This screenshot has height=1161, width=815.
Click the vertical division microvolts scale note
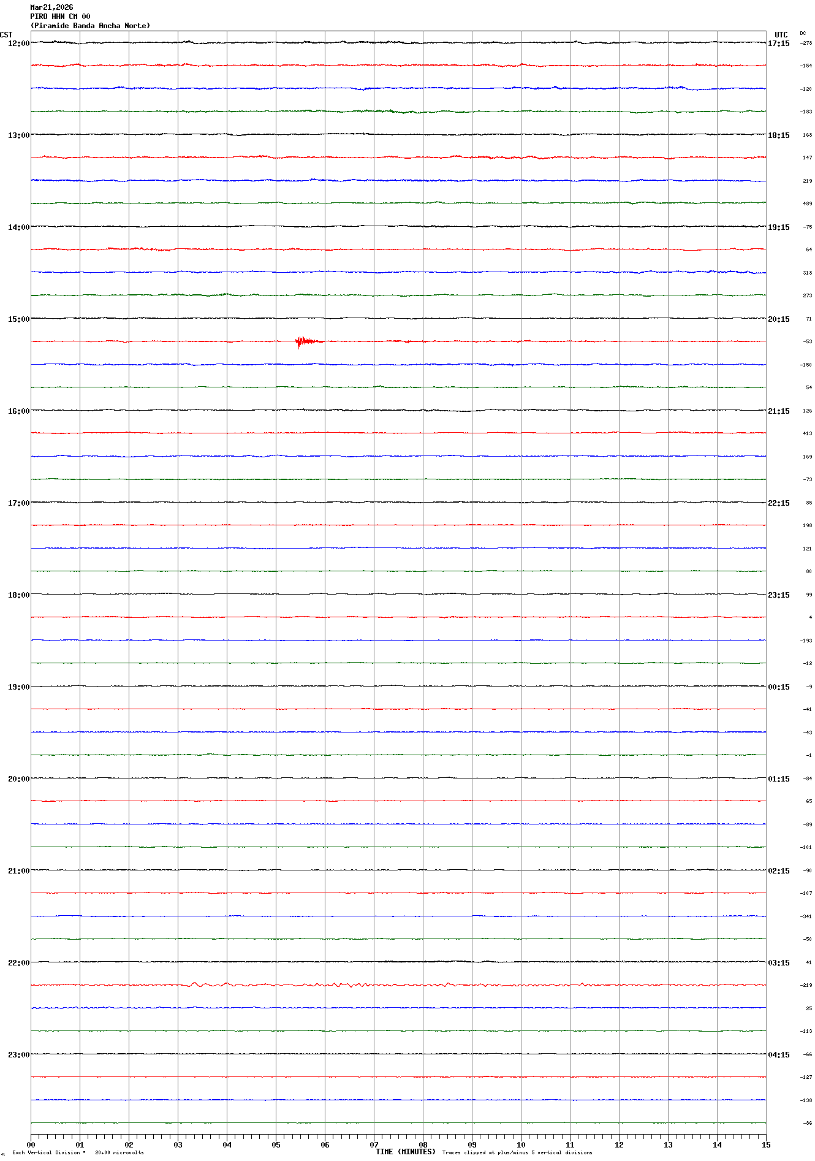click(x=78, y=1152)
